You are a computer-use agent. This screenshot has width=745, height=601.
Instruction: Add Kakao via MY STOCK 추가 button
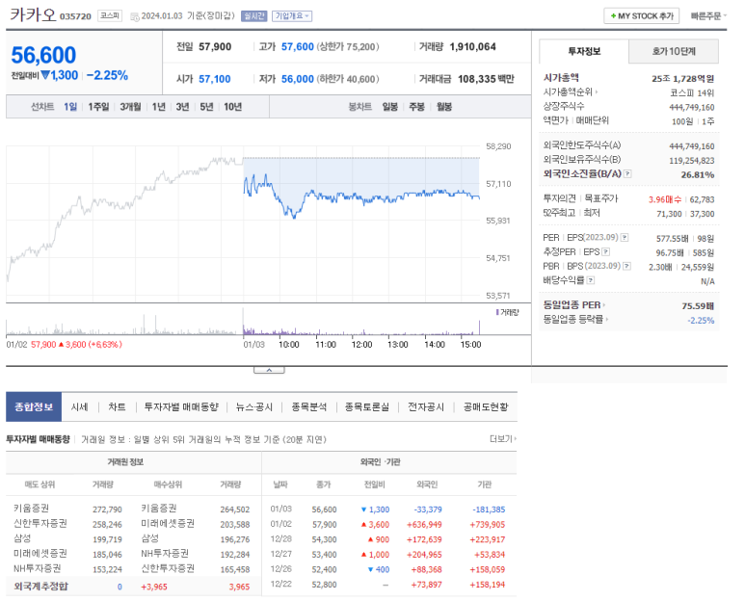[642, 16]
